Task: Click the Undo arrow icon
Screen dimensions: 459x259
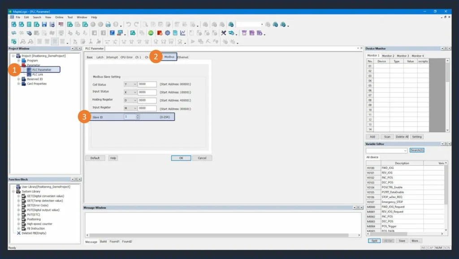Action: click(x=129, y=24)
